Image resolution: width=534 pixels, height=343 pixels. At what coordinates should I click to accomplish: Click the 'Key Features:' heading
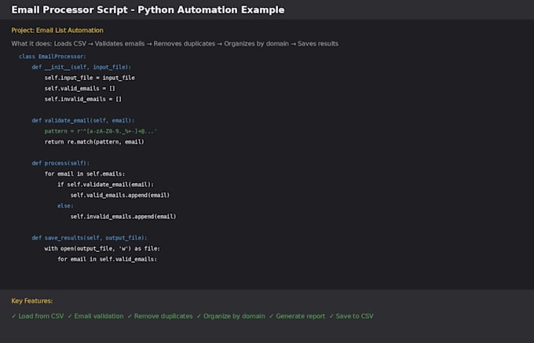32,301
